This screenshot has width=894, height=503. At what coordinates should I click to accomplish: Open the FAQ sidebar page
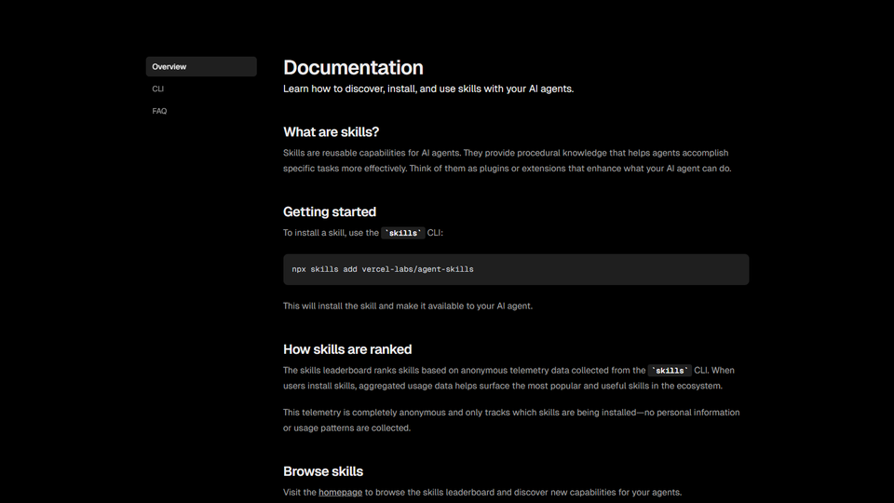(x=159, y=111)
